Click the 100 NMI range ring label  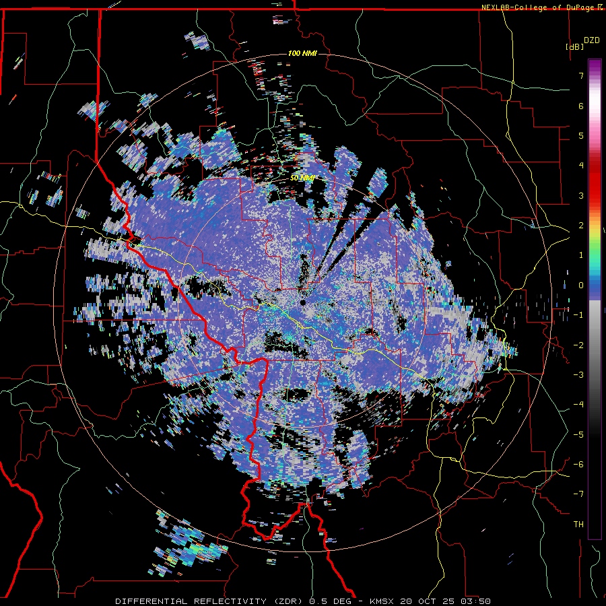(x=302, y=53)
